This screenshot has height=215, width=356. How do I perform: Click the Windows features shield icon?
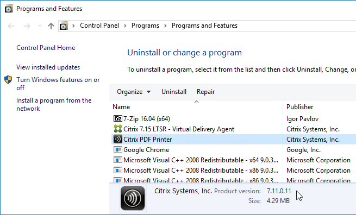8,80
